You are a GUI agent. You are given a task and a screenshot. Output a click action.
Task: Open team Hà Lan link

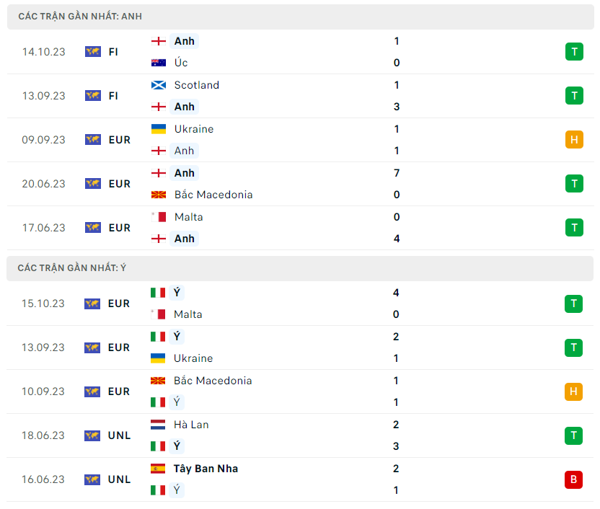(191, 425)
